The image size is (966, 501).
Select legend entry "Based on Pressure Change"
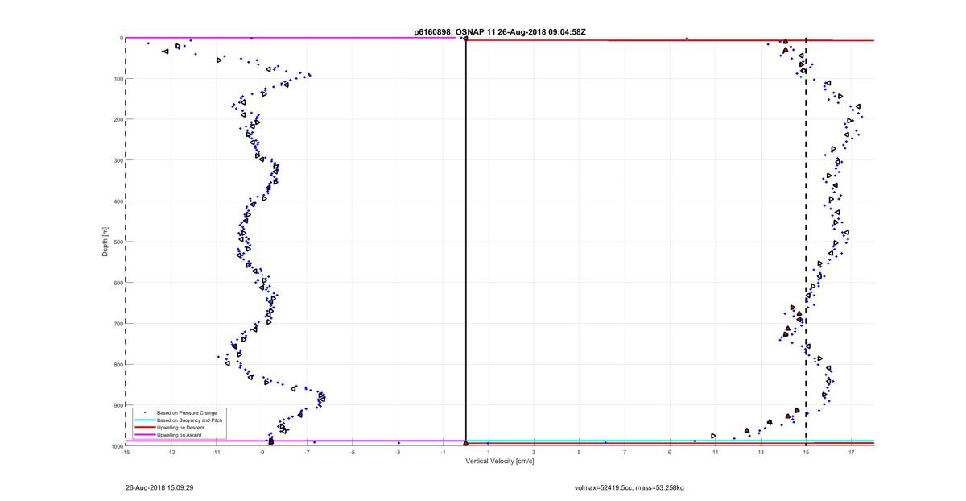(x=187, y=413)
